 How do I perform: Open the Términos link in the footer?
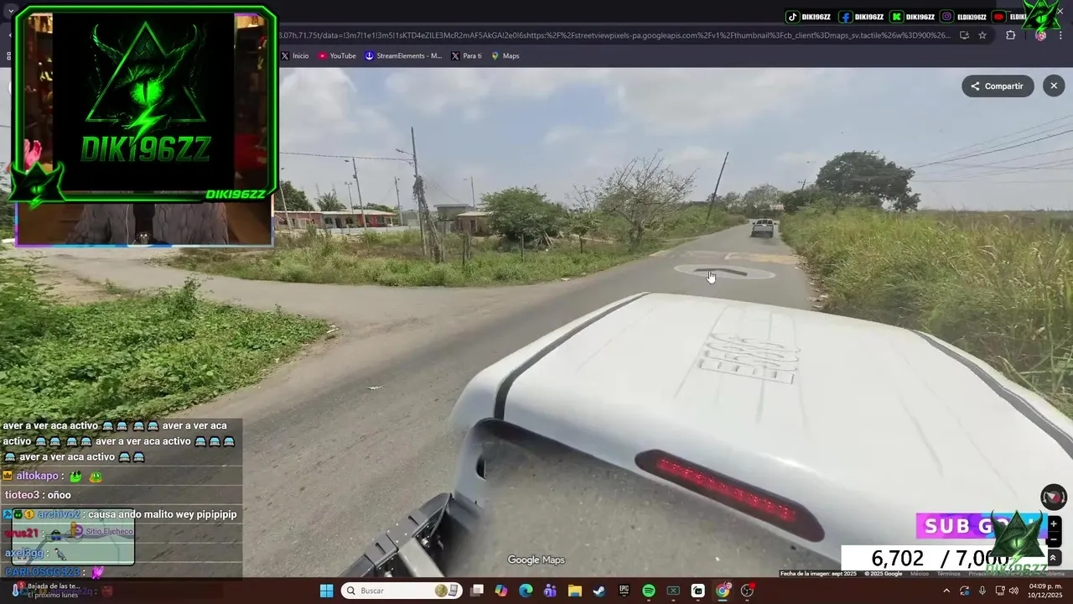948,574
